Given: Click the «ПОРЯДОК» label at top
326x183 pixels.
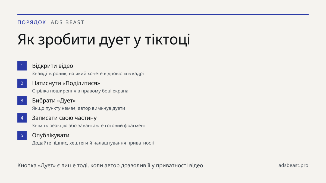Looking at the screenshot, I should 32,23.
